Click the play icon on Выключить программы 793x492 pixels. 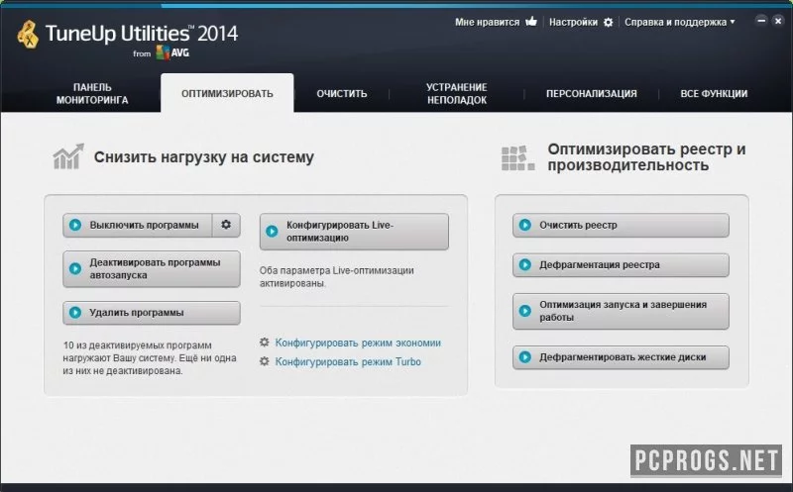tap(75, 225)
